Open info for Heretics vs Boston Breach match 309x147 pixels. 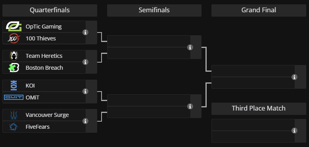tap(85, 62)
